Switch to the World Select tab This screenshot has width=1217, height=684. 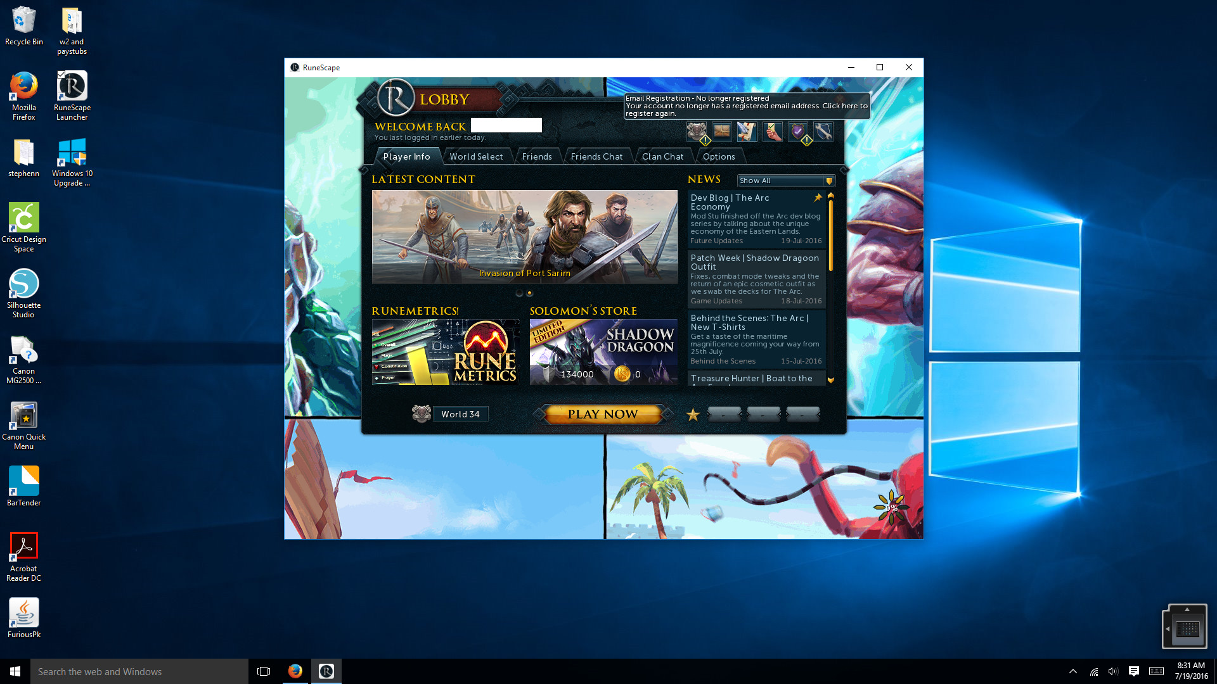click(x=476, y=156)
